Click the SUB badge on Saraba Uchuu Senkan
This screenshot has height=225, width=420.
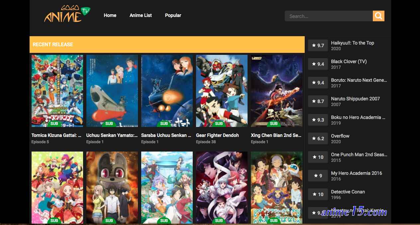[164, 124]
